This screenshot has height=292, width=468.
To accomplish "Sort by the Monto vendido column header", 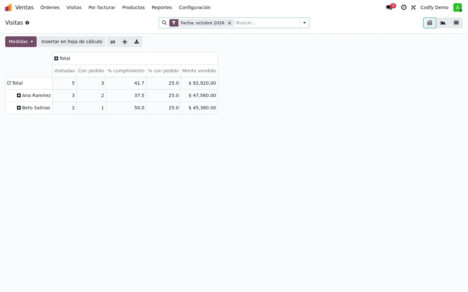I will tap(199, 71).
